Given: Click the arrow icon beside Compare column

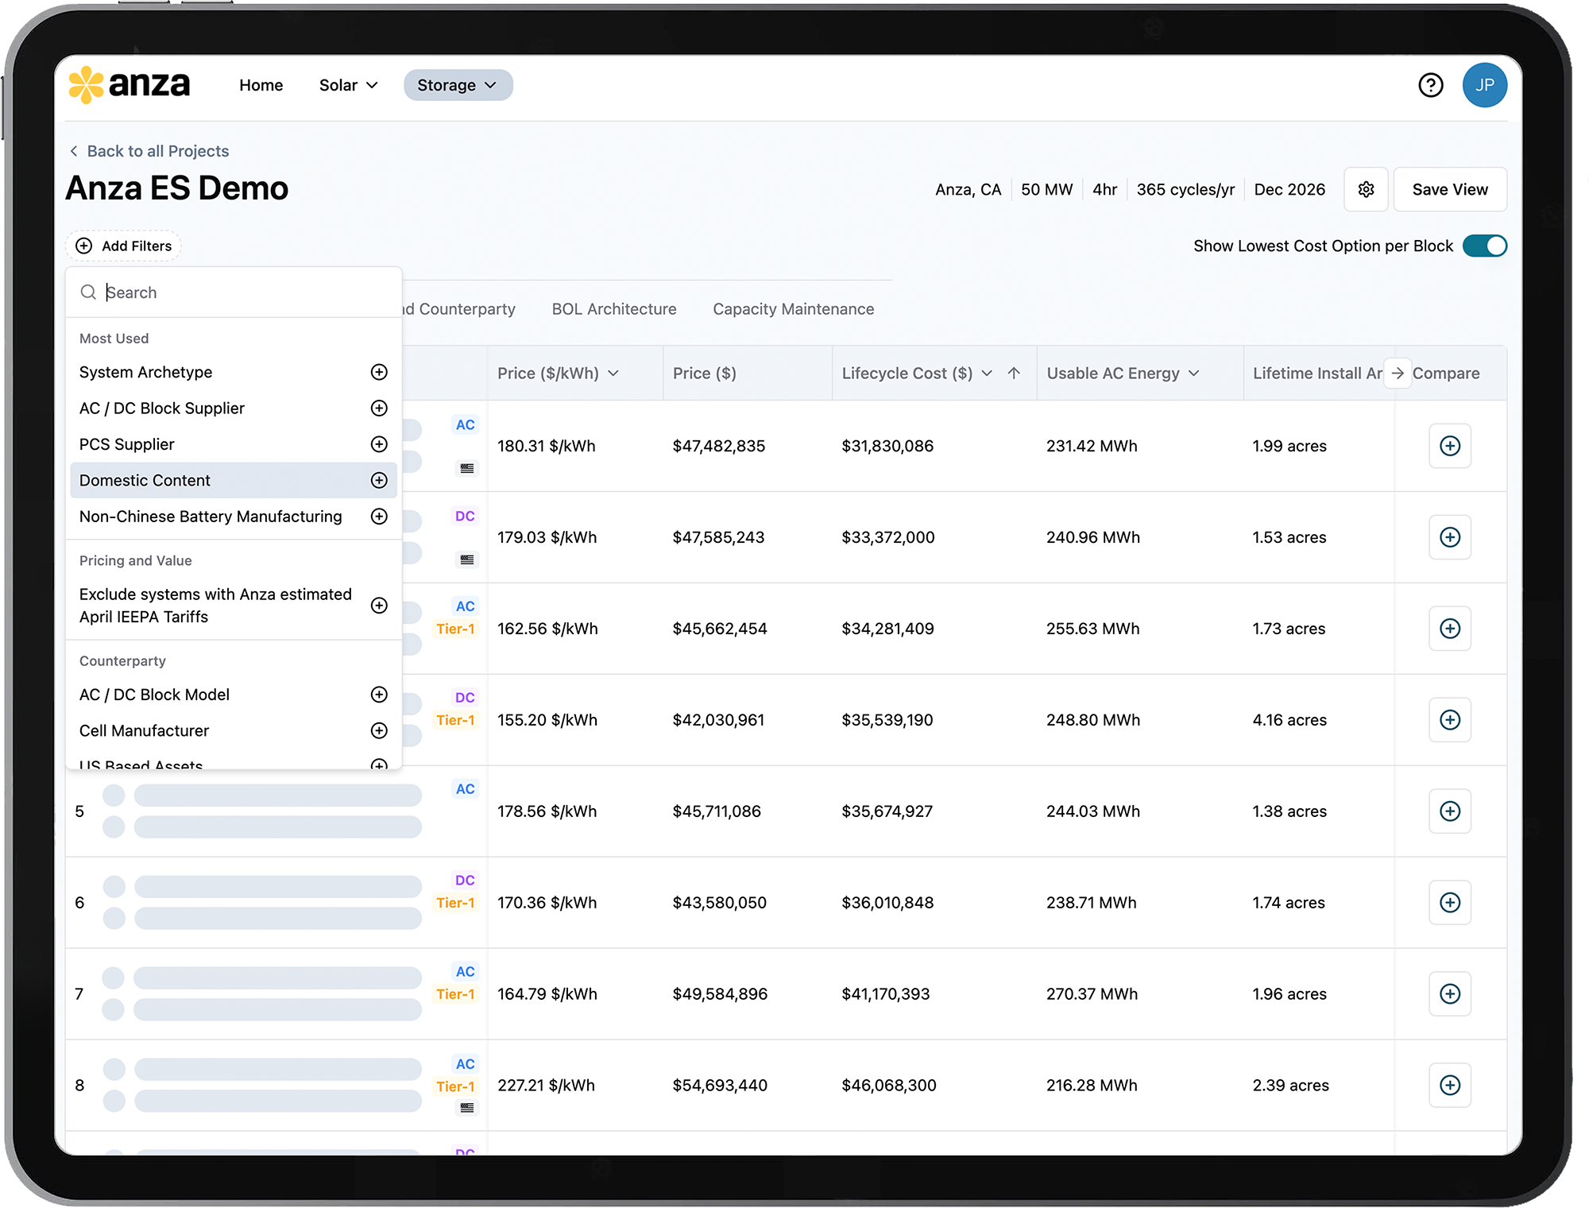Looking at the screenshot, I should point(1398,373).
